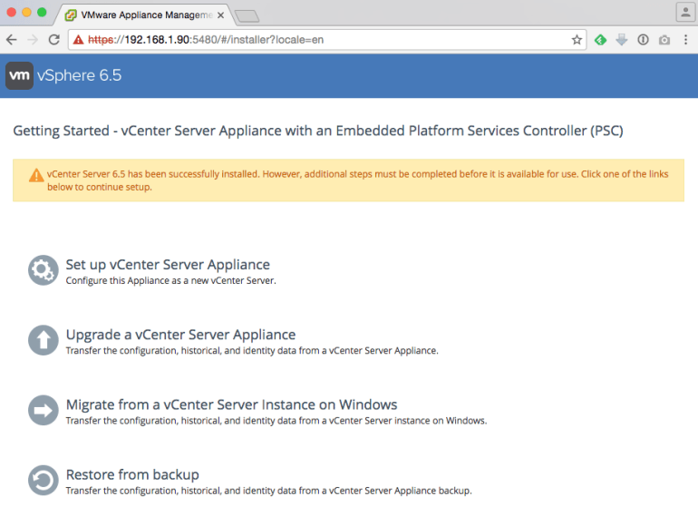The height and width of the screenshot is (516, 698).
Task: Click the download arrow extension icon
Action: click(622, 40)
